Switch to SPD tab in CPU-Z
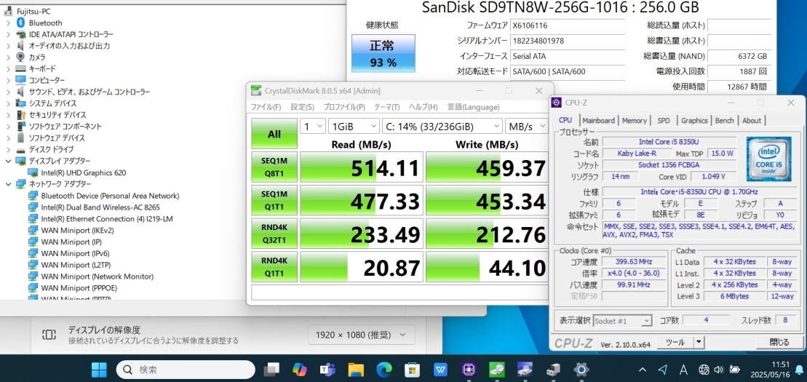This screenshot has width=807, height=382. click(x=664, y=121)
